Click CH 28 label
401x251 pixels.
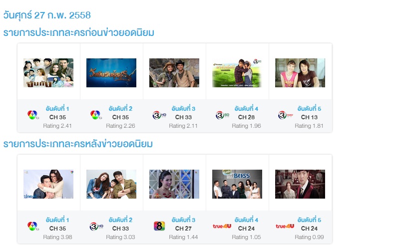coord(246,117)
